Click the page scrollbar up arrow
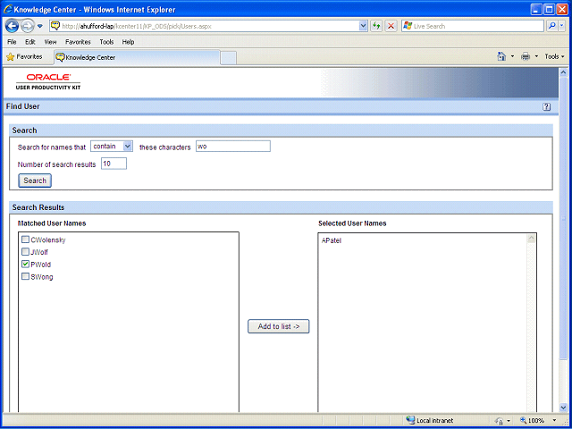572x429 pixels. [563, 72]
